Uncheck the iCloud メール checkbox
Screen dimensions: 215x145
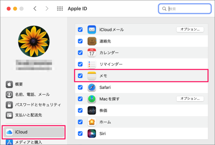point(80,30)
